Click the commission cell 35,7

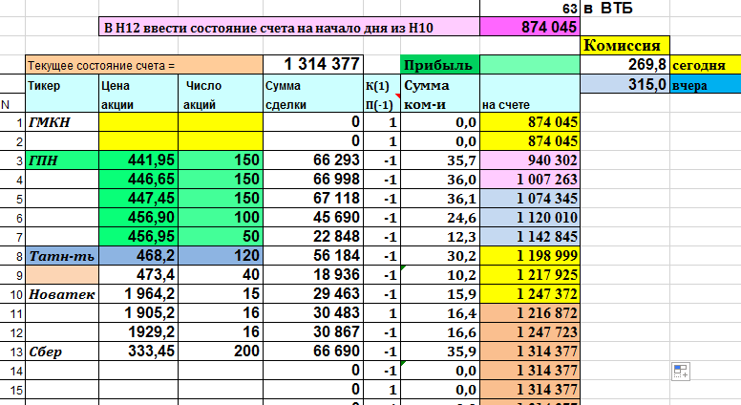[x=440, y=160]
